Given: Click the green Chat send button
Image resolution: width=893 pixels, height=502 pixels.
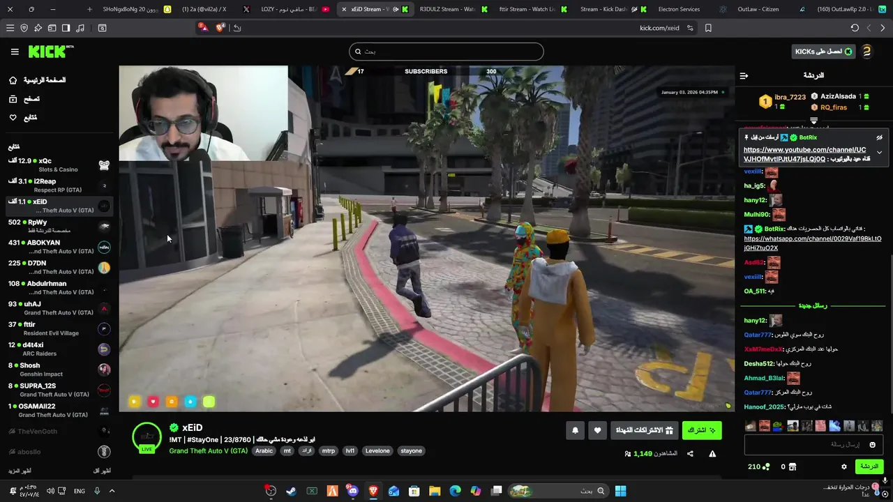Looking at the screenshot, I should (869, 466).
